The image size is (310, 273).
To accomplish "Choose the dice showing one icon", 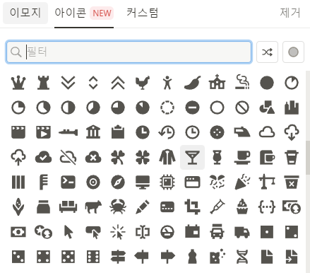I will [x=267, y=232].
